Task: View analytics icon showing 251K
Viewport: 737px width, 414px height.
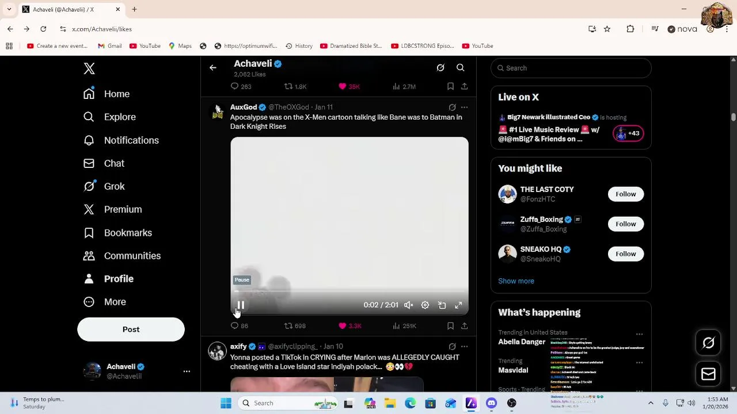Action: click(396, 325)
